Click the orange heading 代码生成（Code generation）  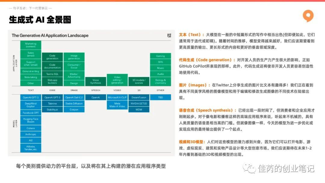point(207,60)
